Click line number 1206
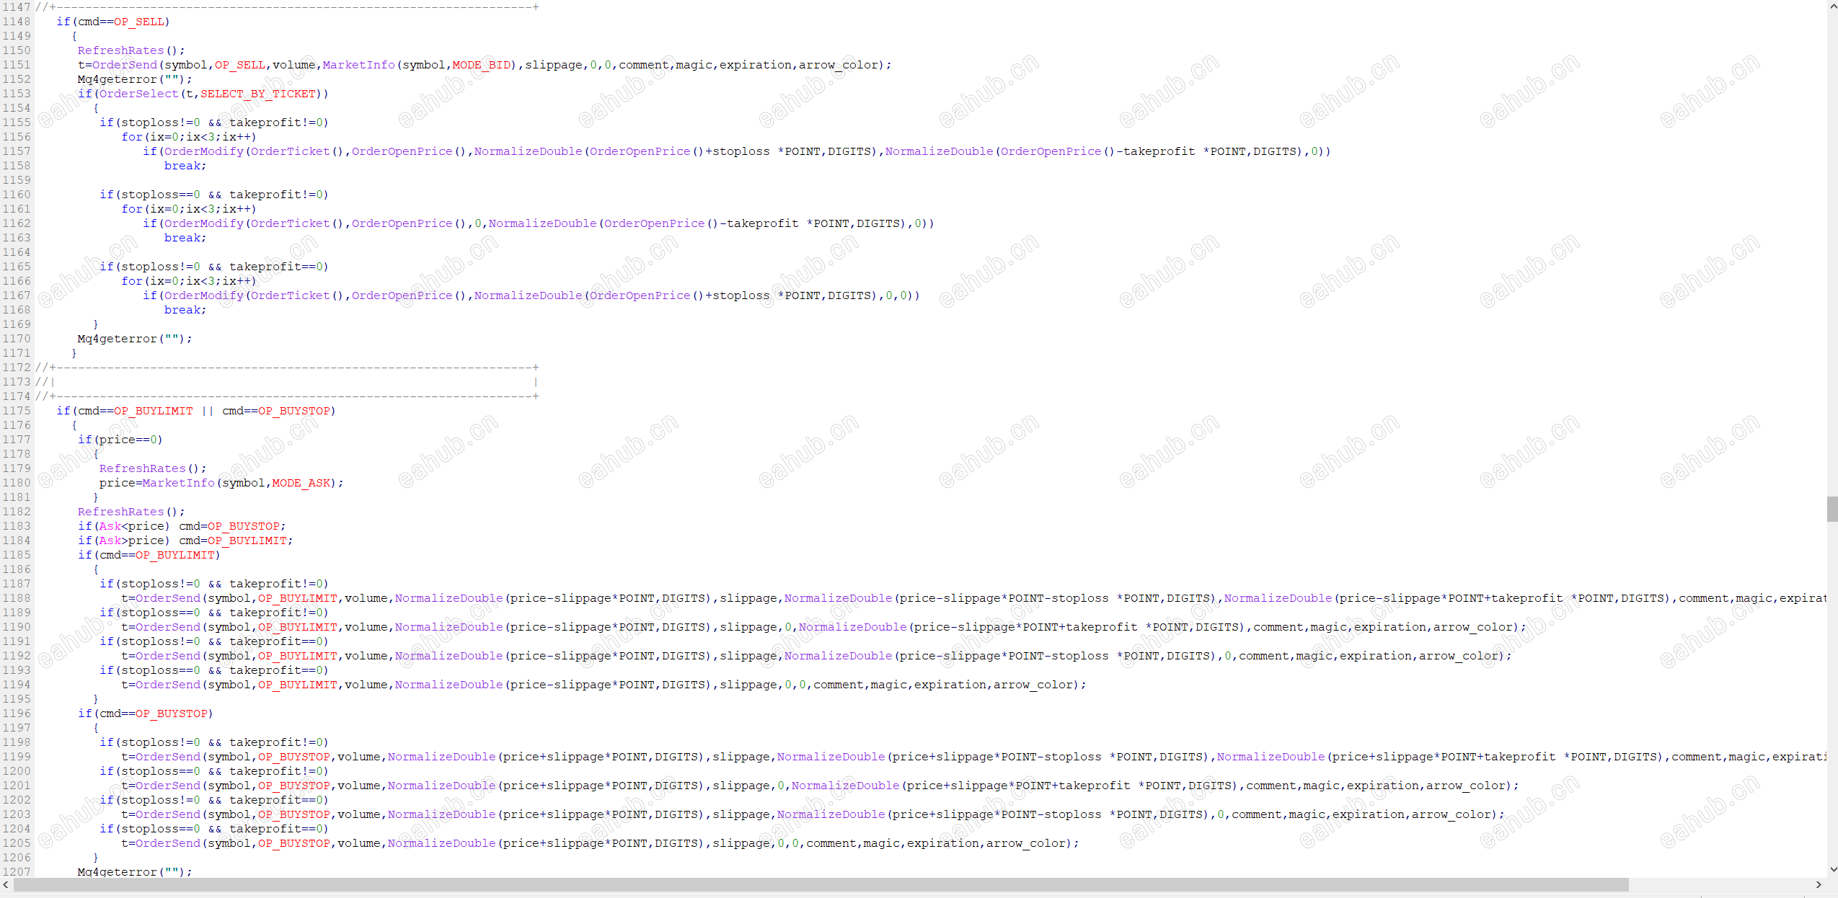Screen dimensions: 1838x898 tap(17, 858)
